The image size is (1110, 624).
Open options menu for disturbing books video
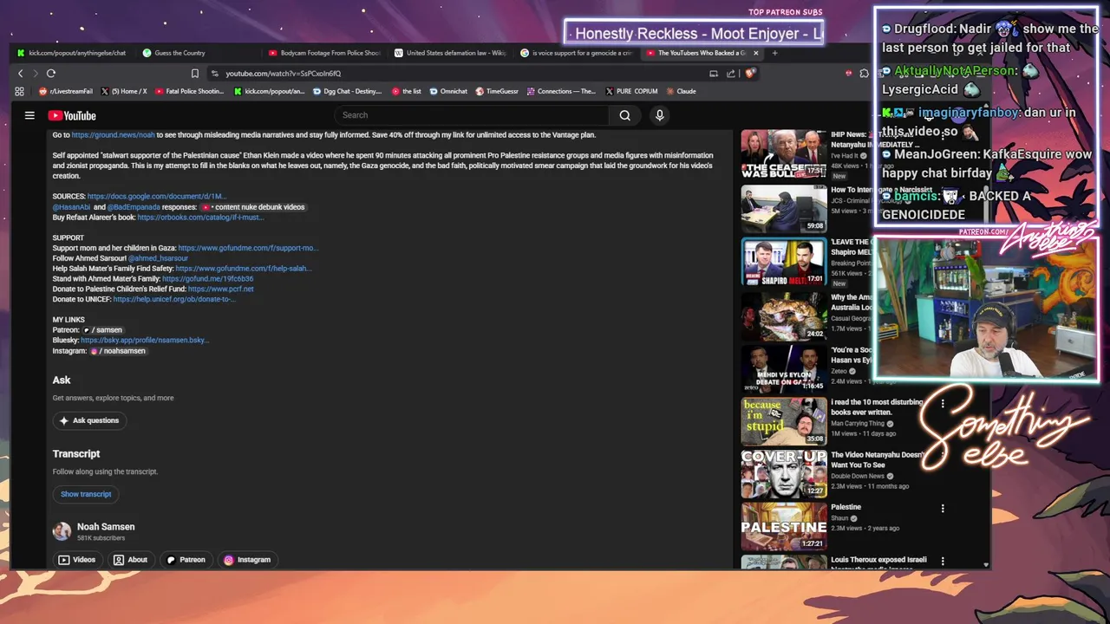pyautogui.click(x=943, y=403)
